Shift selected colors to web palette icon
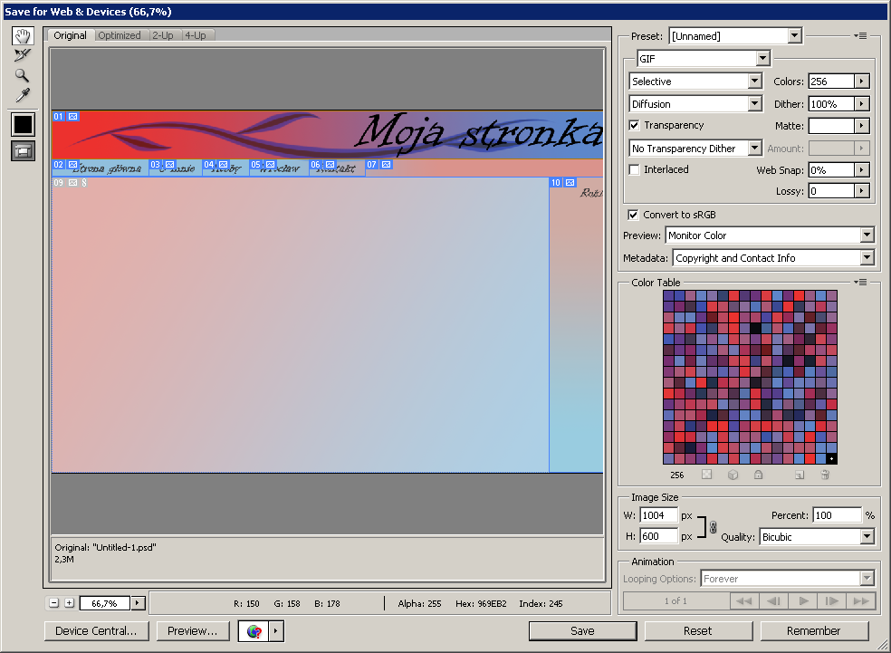Viewport: 891px width, 653px height. coord(733,475)
